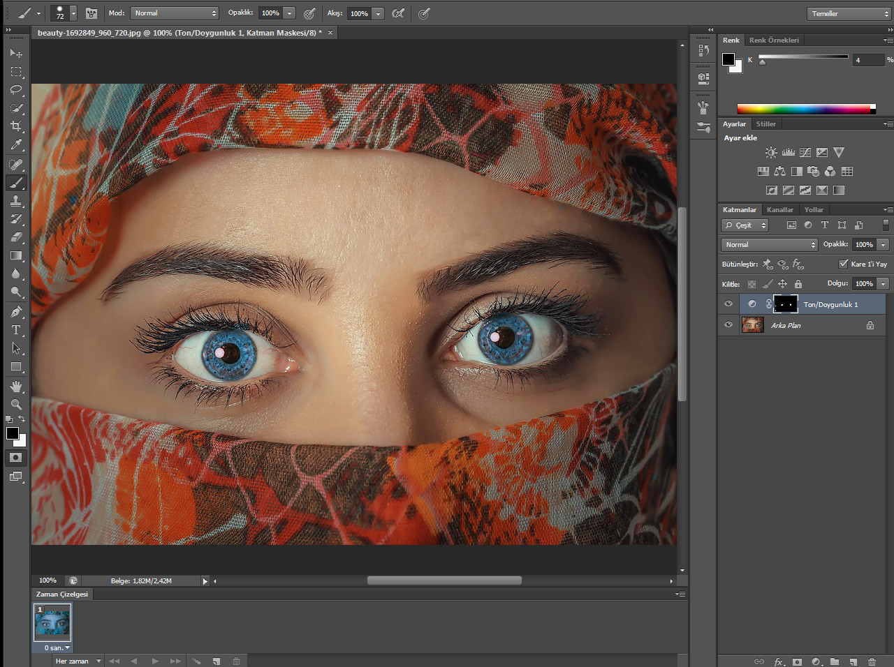Image resolution: width=894 pixels, height=667 pixels.
Task: Hide the Ton/Doygunluk 1 layer
Action: pyautogui.click(x=728, y=304)
